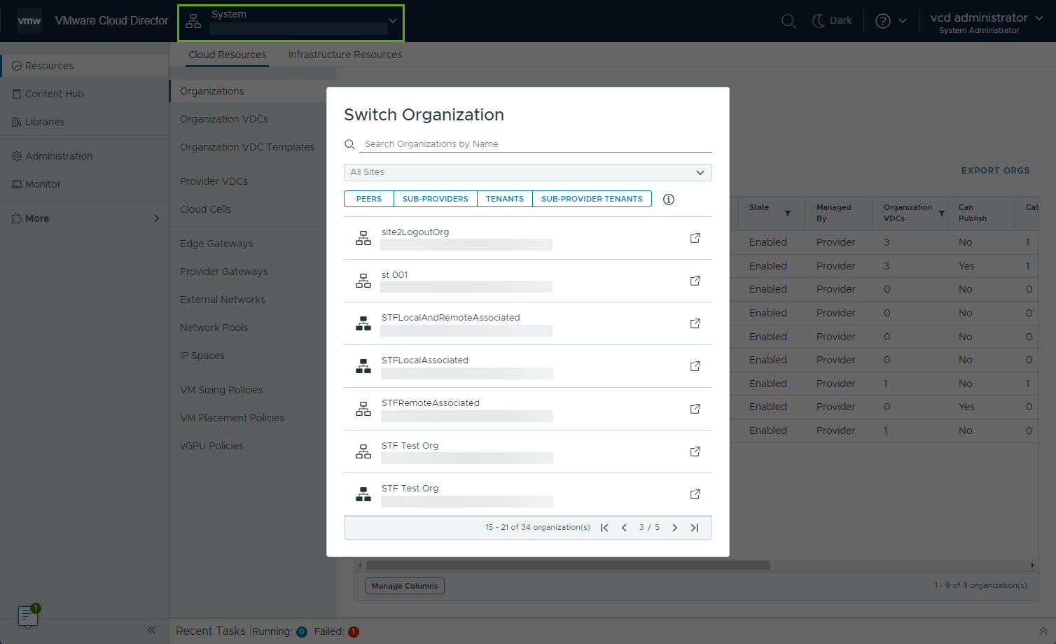The width and height of the screenshot is (1056, 644).
Task: Open Administration in navigation
Action: click(x=85, y=156)
